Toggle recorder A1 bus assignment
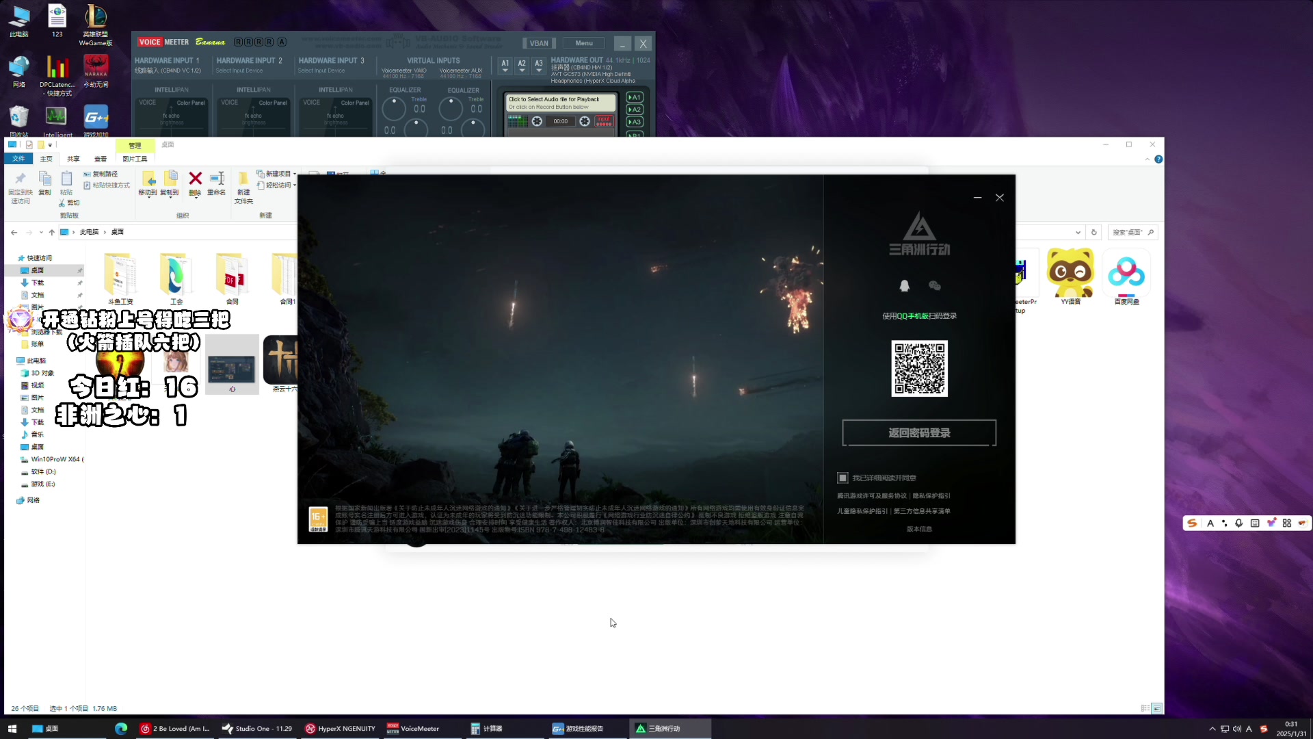This screenshot has width=1313, height=739. pyautogui.click(x=635, y=97)
